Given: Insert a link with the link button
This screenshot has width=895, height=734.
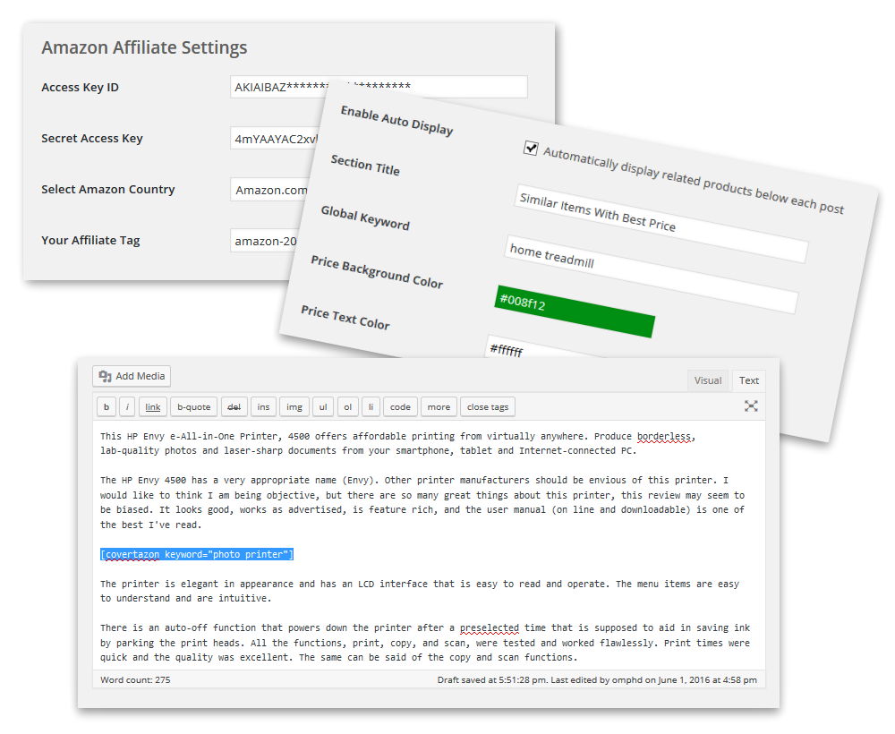Looking at the screenshot, I should tap(153, 407).
